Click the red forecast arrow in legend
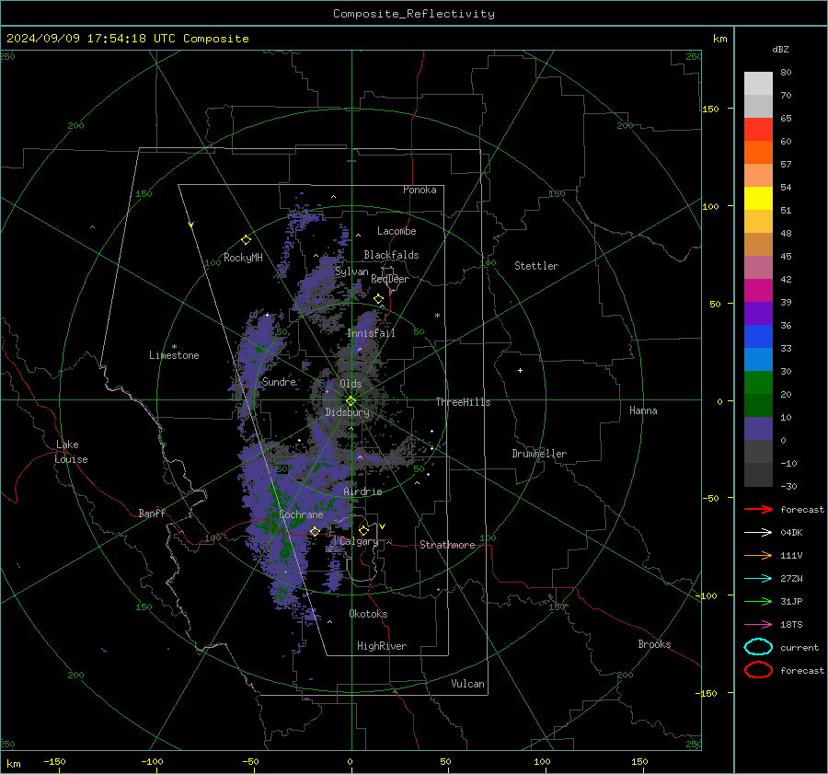 (758, 509)
